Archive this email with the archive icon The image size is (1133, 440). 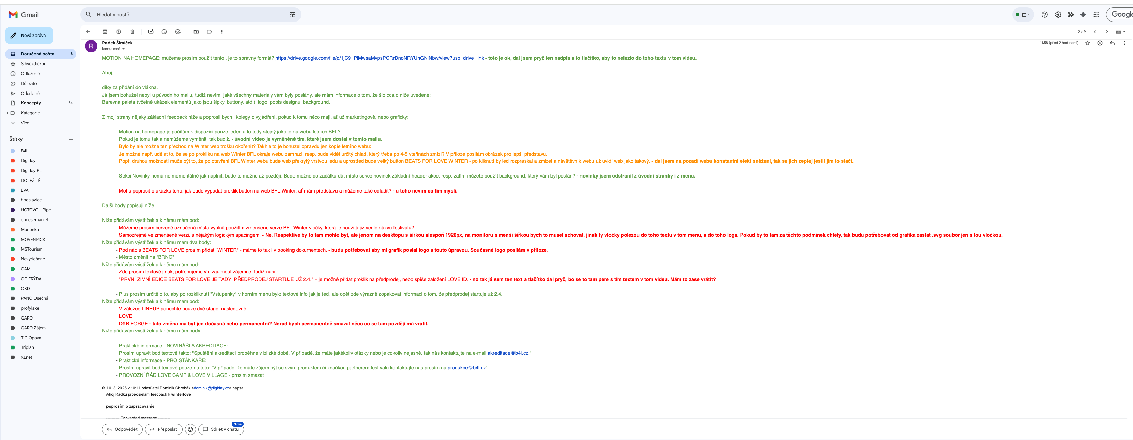coord(105,32)
